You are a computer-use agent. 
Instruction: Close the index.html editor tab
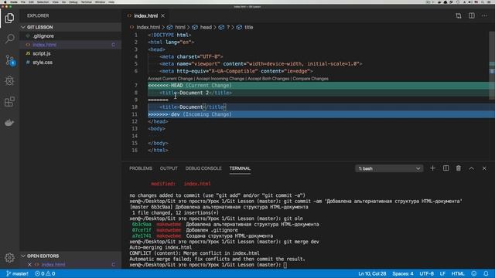(x=163, y=15)
